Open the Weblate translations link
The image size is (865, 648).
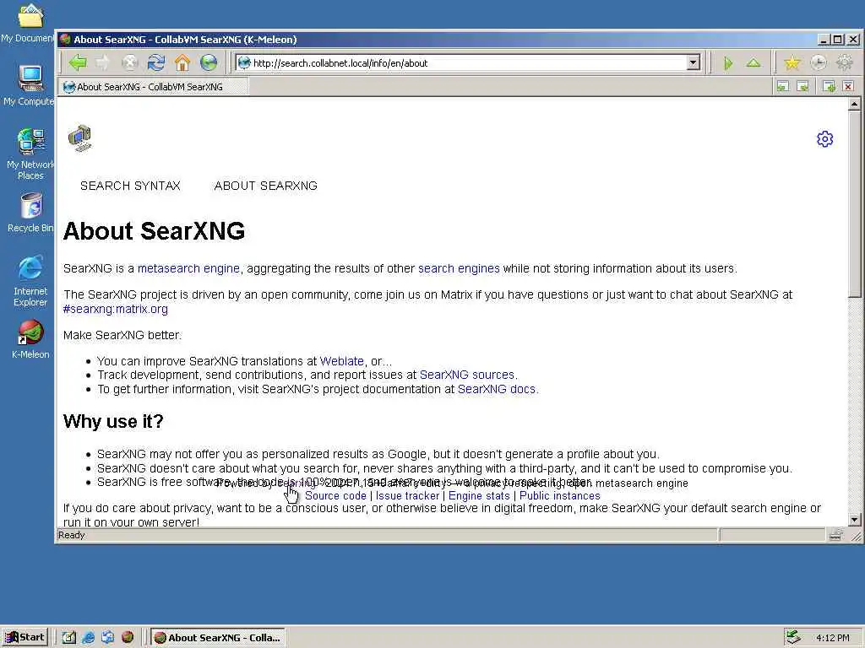(x=342, y=361)
